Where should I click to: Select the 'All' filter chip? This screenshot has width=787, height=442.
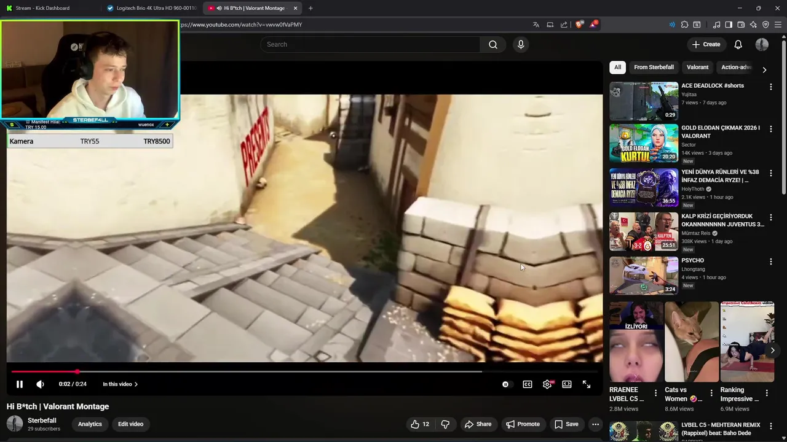[x=617, y=68]
